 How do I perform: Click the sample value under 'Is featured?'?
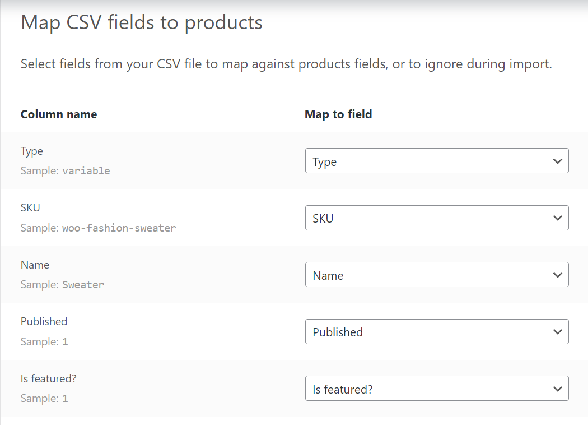click(65, 399)
